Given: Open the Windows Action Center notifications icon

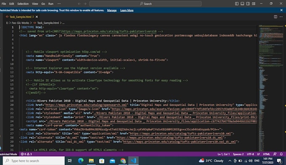Looking at the screenshot, I should (x=279, y=161).
